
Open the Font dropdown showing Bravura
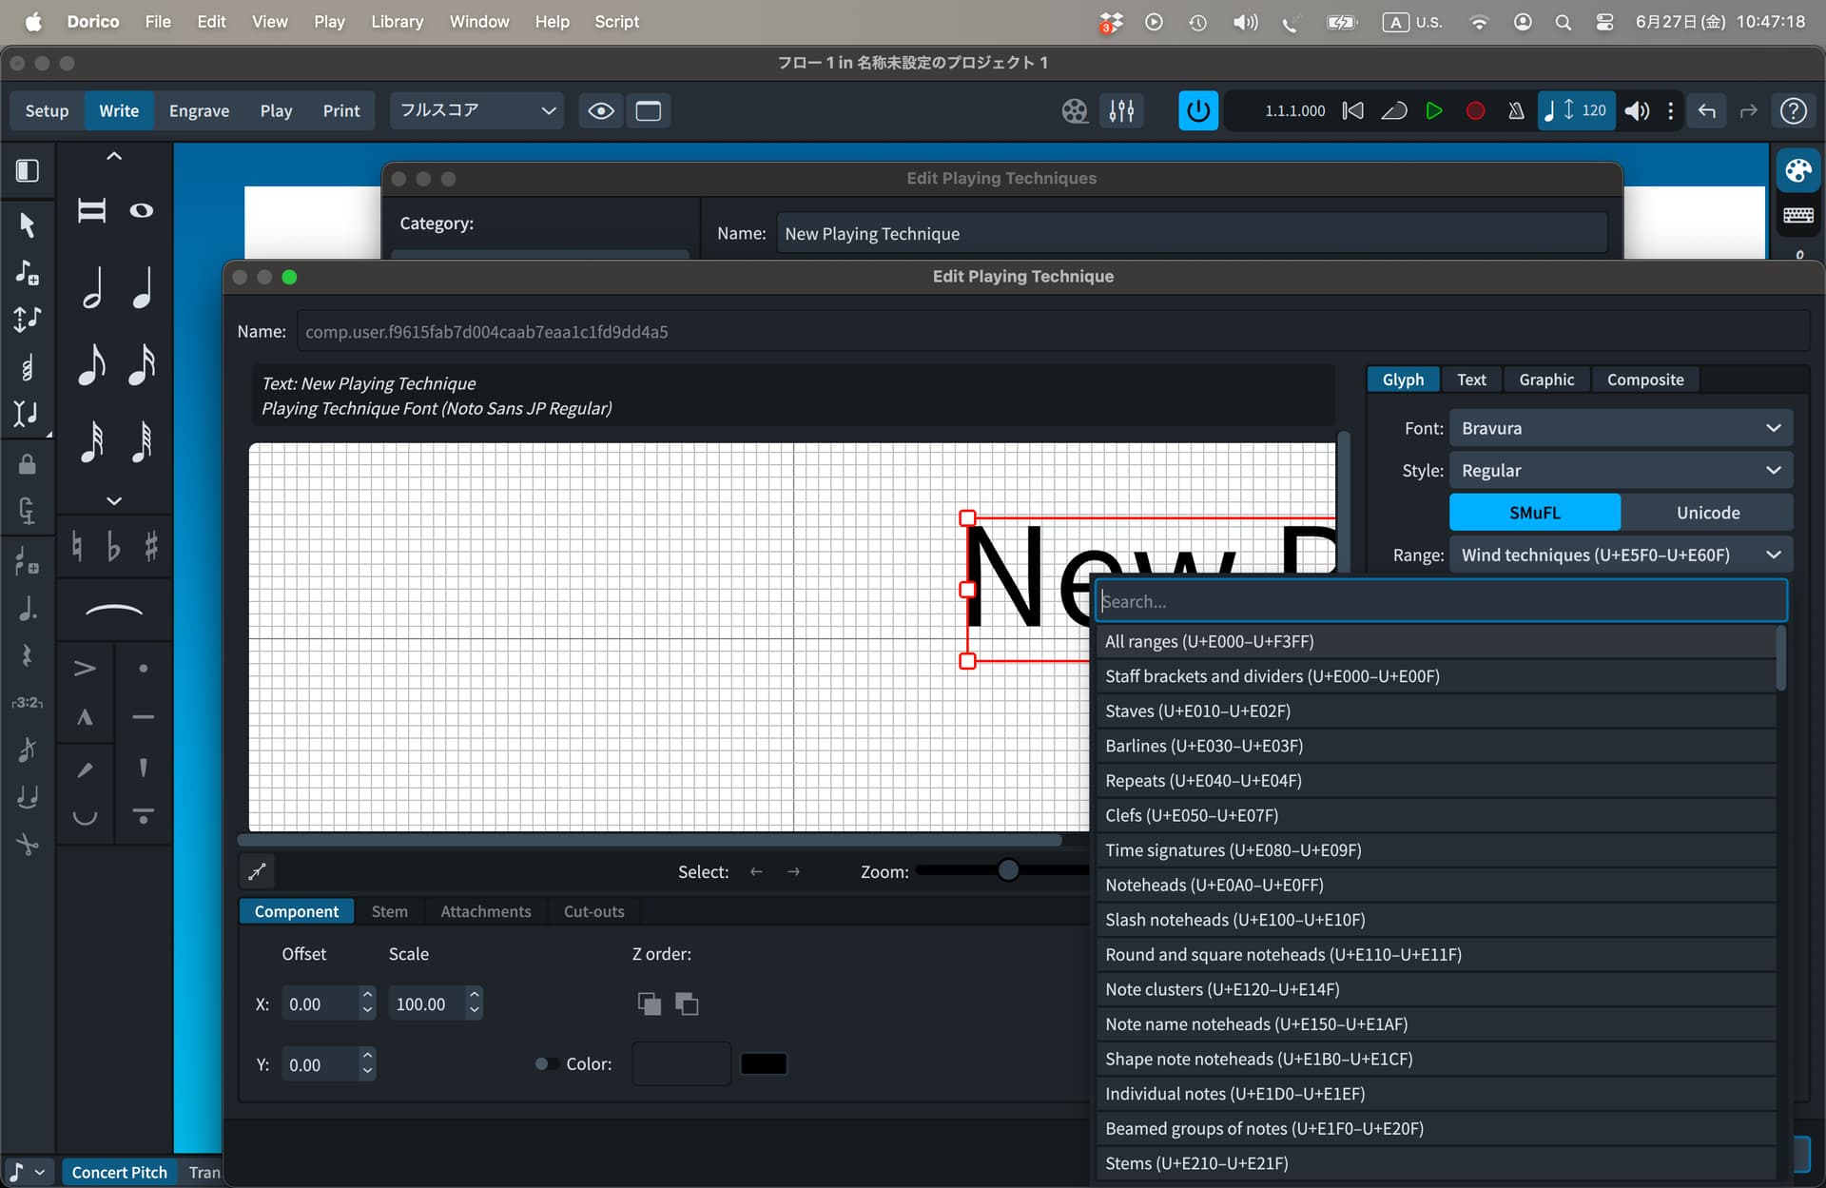(1620, 428)
